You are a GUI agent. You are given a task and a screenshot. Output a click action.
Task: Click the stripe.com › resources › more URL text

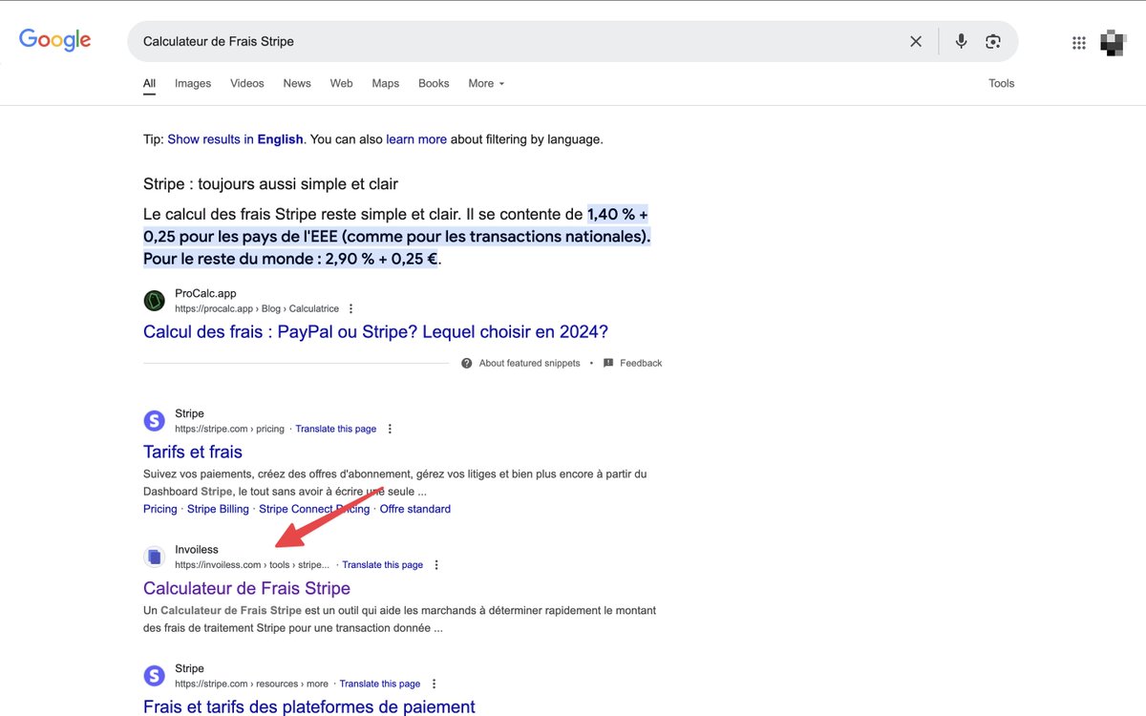point(251,684)
